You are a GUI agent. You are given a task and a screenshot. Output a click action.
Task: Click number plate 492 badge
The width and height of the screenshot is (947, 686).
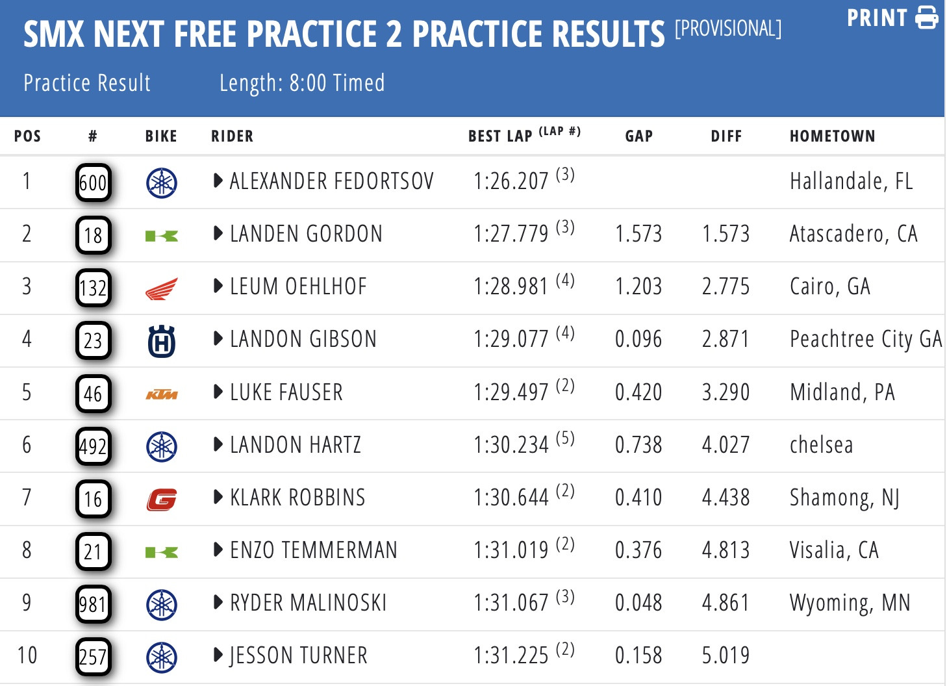(x=93, y=446)
